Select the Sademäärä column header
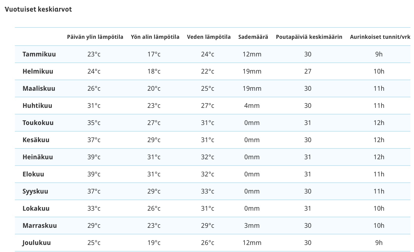The width and height of the screenshot is (414, 252). 253,37
